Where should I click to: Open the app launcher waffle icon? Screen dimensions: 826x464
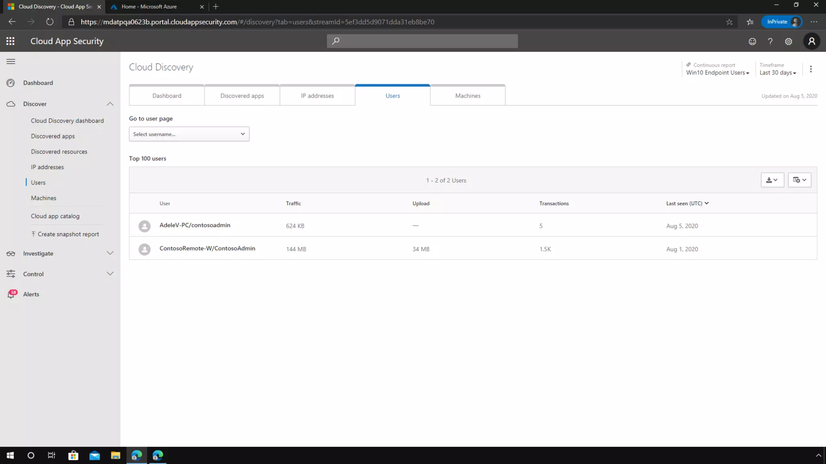pyautogui.click(x=10, y=41)
